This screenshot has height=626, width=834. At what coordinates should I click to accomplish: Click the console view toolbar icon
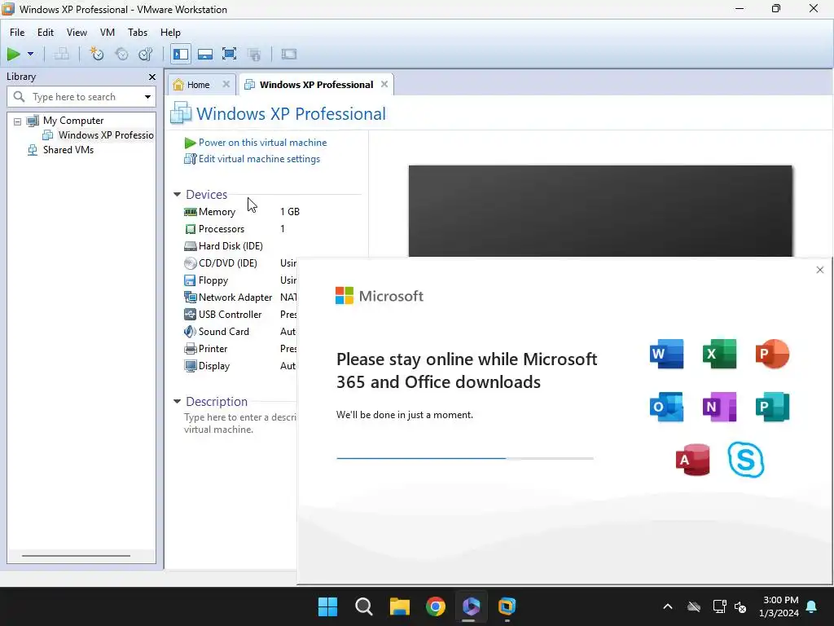tap(289, 54)
